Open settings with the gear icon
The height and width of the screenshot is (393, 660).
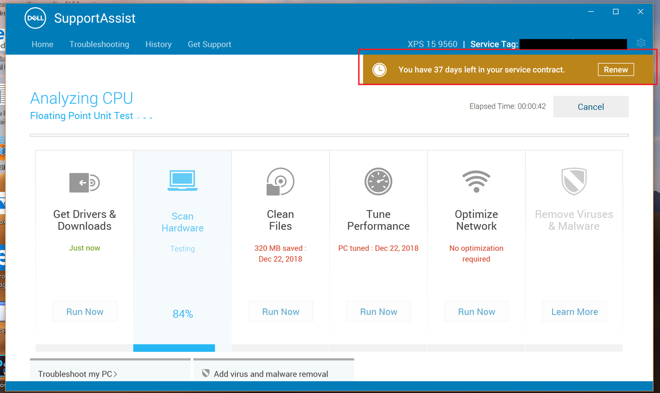tap(641, 43)
